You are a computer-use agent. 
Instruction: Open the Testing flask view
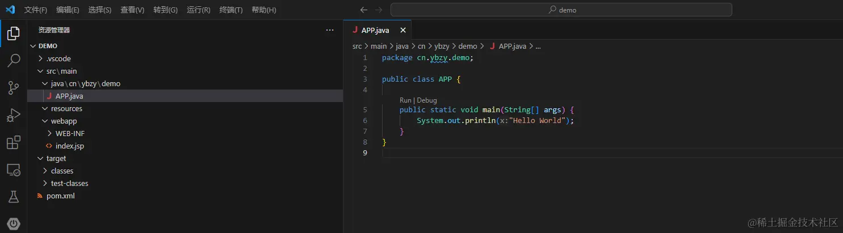pos(14,197)
